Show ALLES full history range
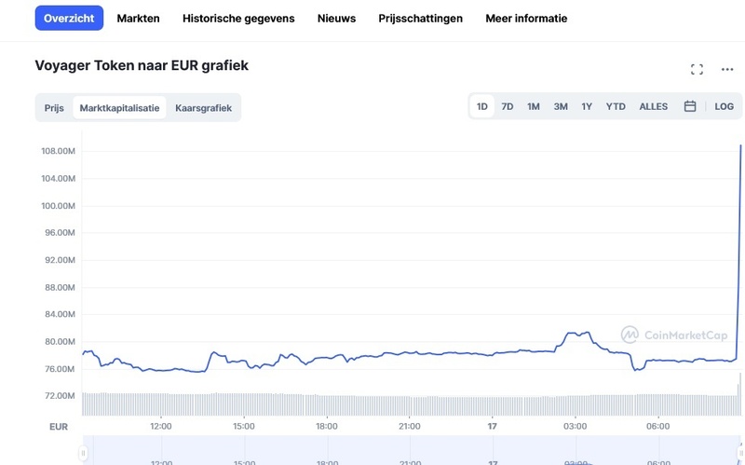 click(x=654, y=106)
